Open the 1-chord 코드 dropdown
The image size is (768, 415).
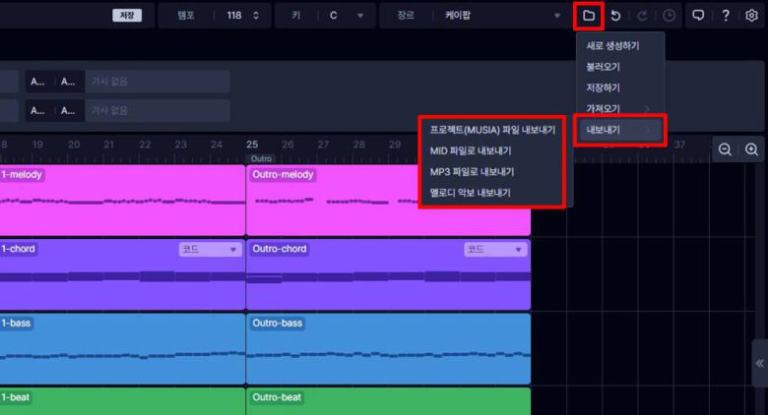coord(210,249)
